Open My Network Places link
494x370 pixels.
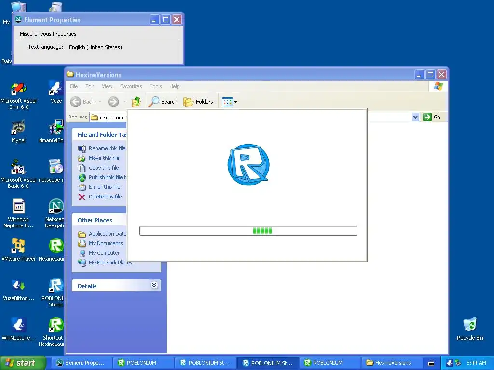pyautogui.click(x=105, y=263)
